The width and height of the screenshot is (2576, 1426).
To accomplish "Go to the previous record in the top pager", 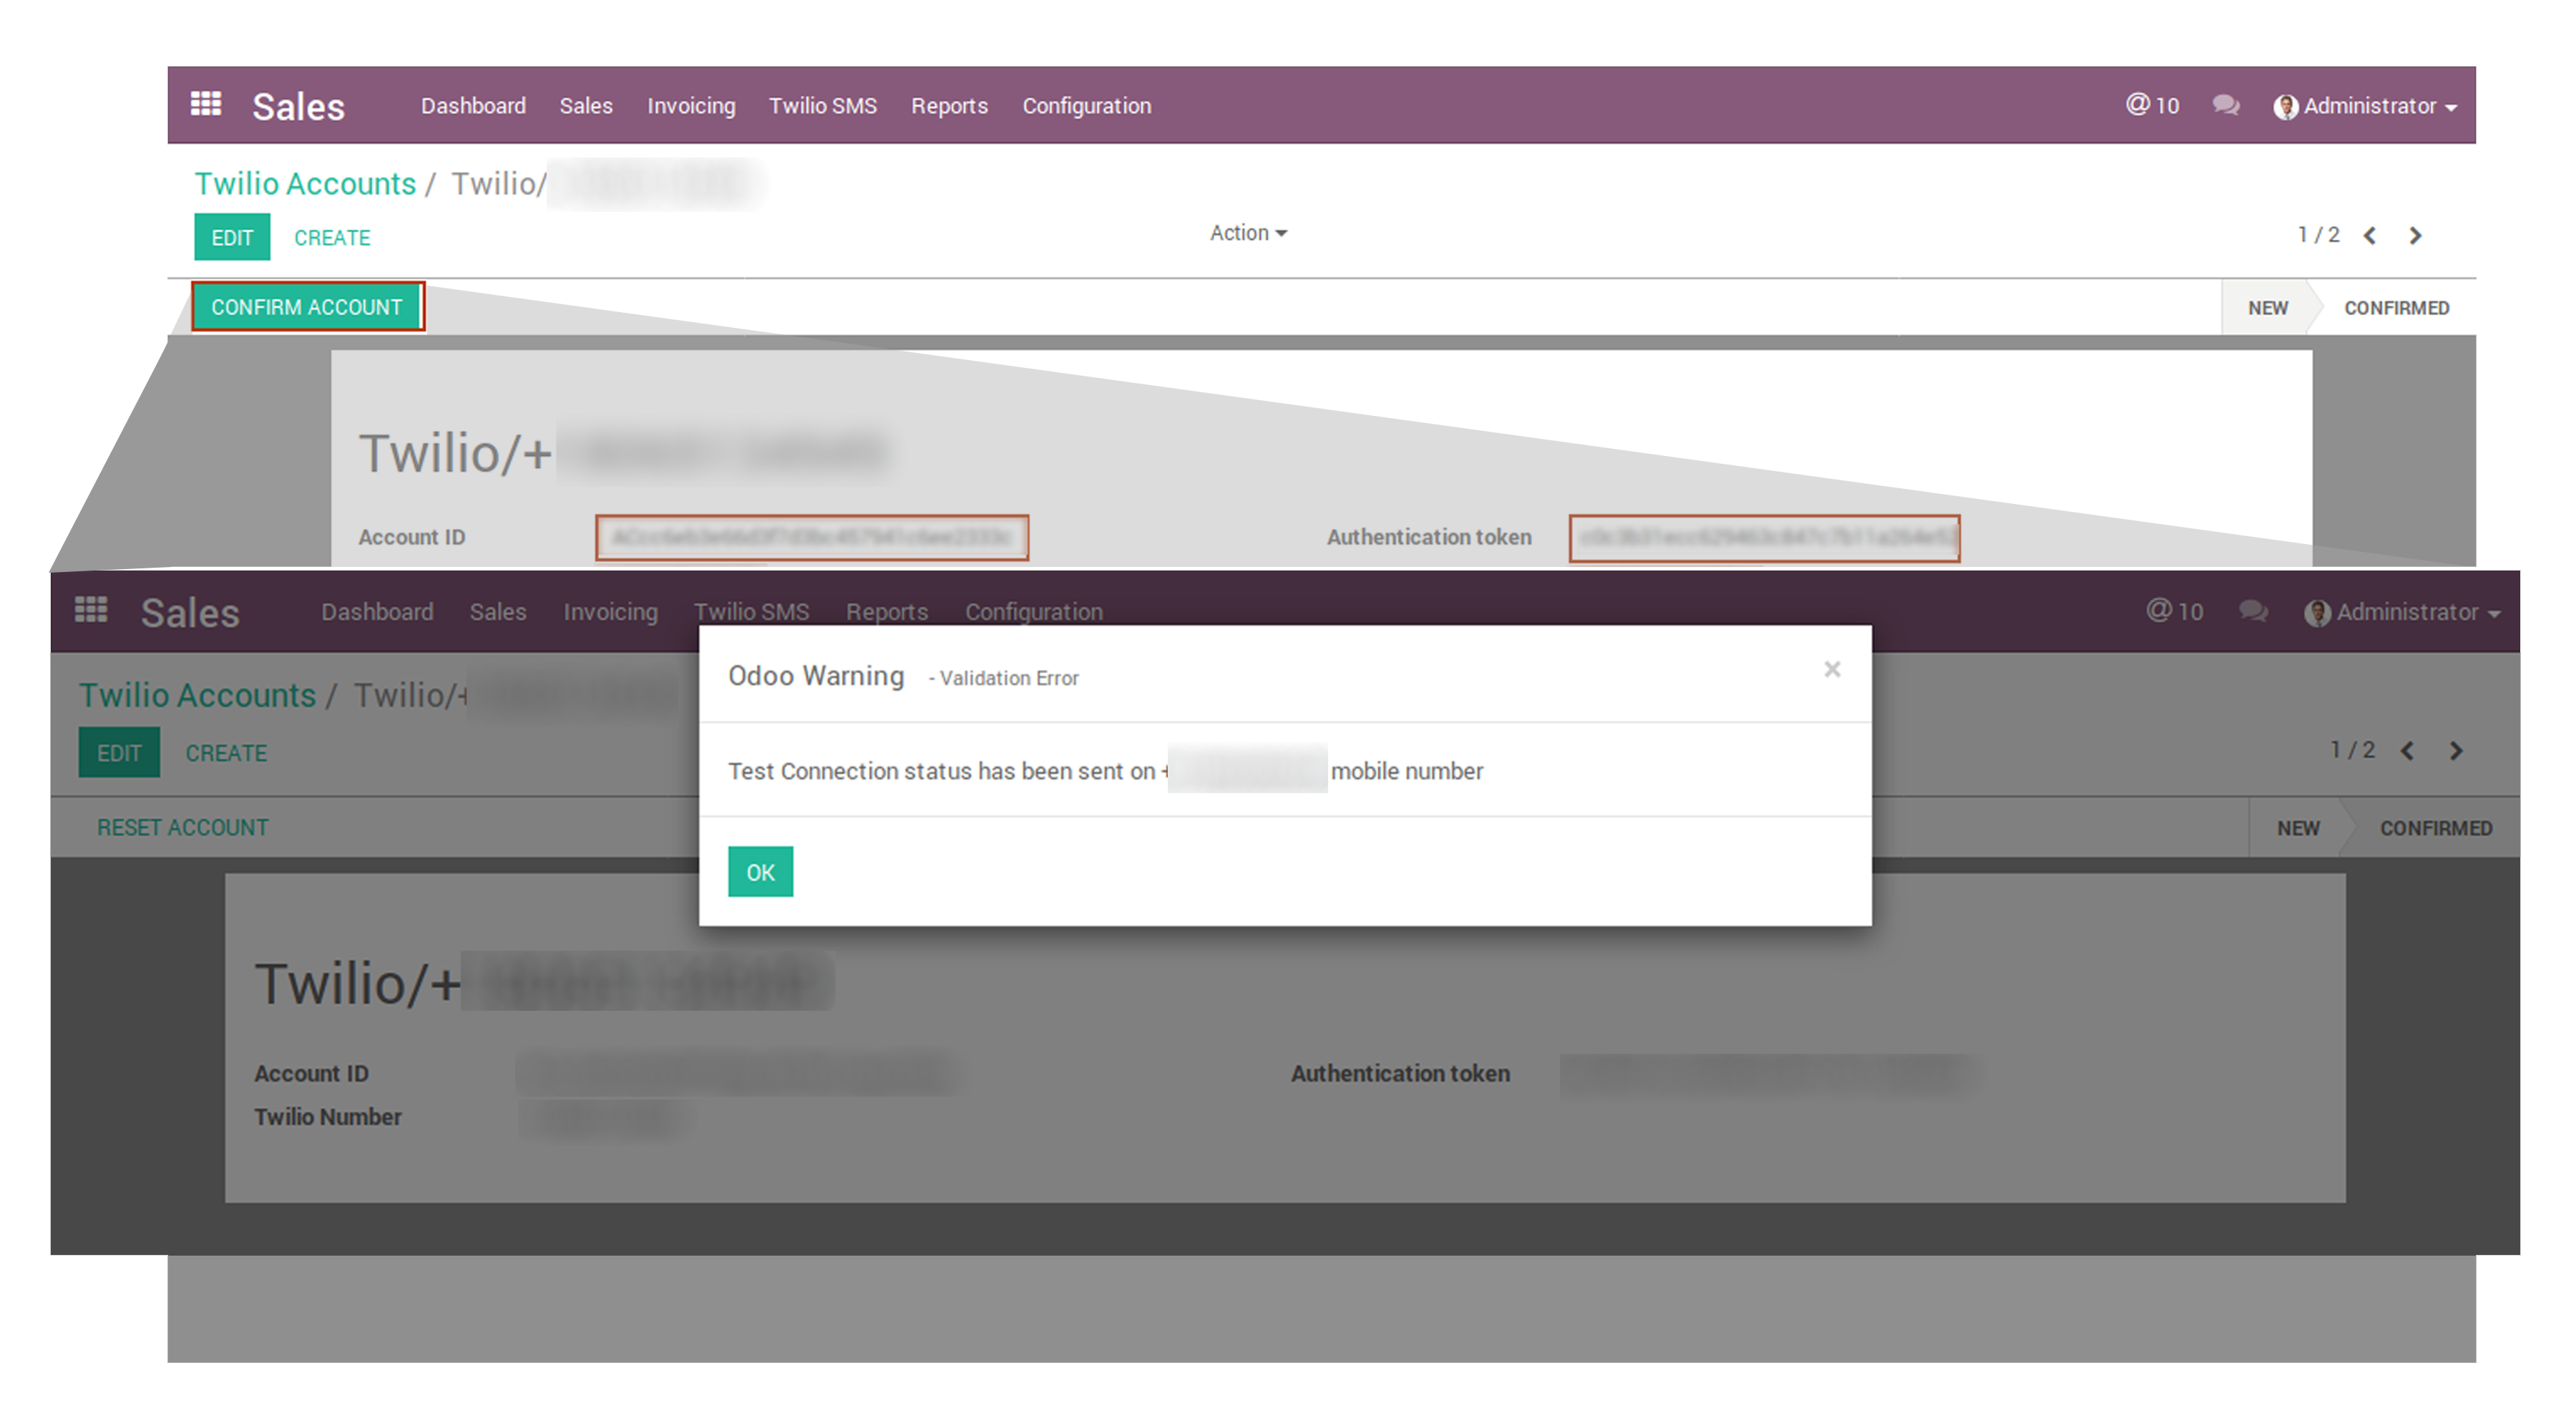I will pyautogui.click(x=2369, y=236).
